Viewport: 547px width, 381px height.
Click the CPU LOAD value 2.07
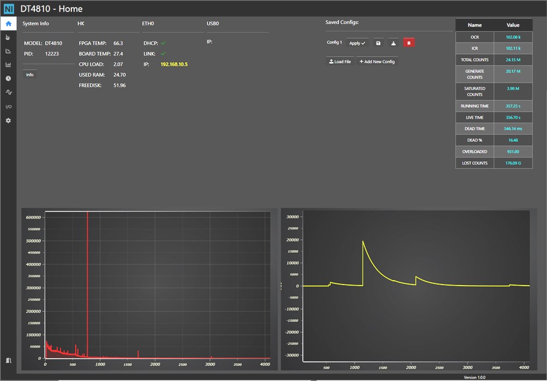[118, 64]
